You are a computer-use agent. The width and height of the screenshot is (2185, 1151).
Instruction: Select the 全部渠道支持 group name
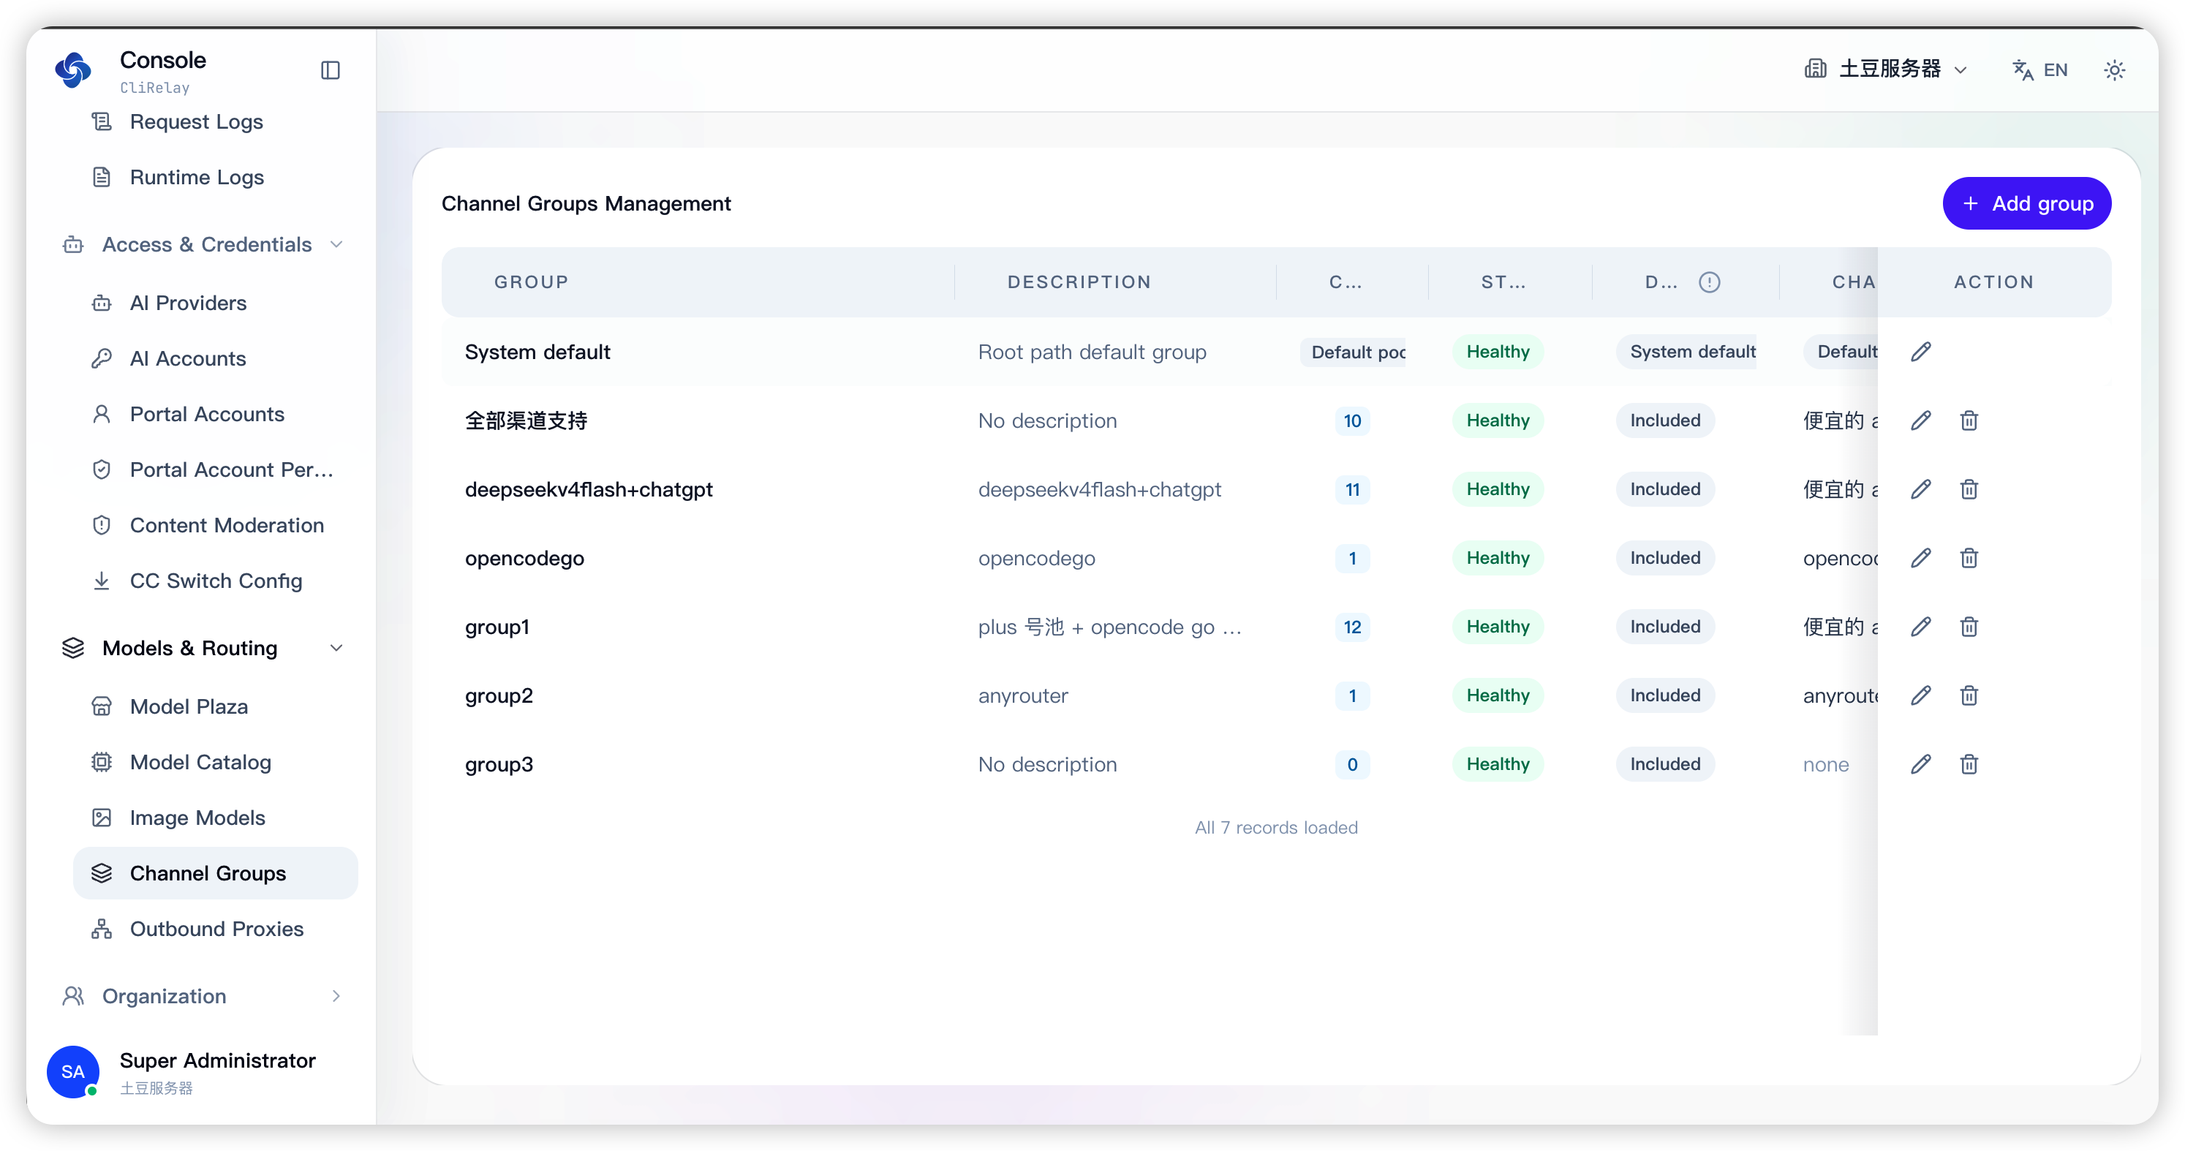tap(526, 420)
